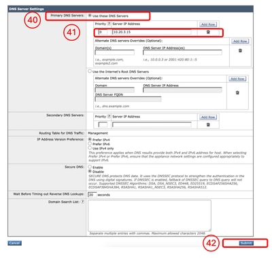
Task: Delete the secondary DNS server row
Action: click(x=208, y=125)
